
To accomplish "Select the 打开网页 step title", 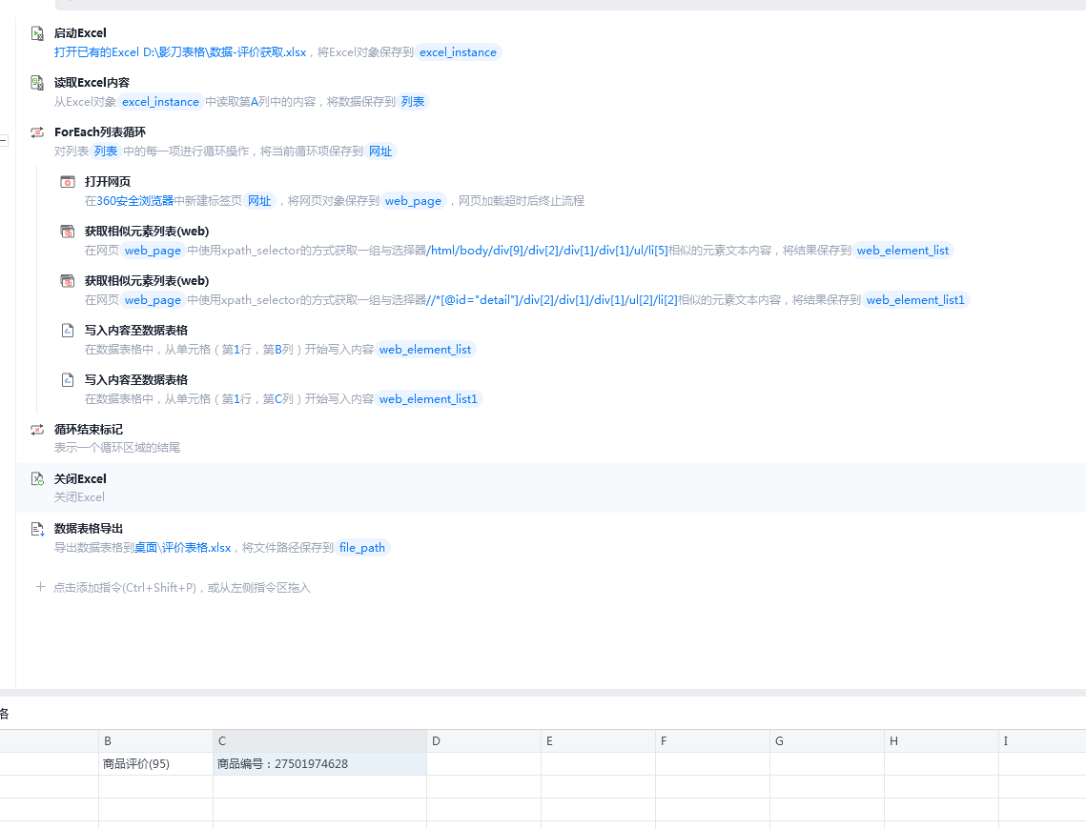I will 108,182.
